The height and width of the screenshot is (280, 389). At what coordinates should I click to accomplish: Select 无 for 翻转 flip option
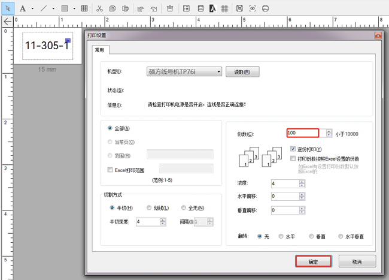tap(260, 236)
